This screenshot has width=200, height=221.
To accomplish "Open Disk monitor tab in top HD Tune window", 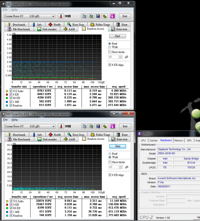I will point(47,29).
